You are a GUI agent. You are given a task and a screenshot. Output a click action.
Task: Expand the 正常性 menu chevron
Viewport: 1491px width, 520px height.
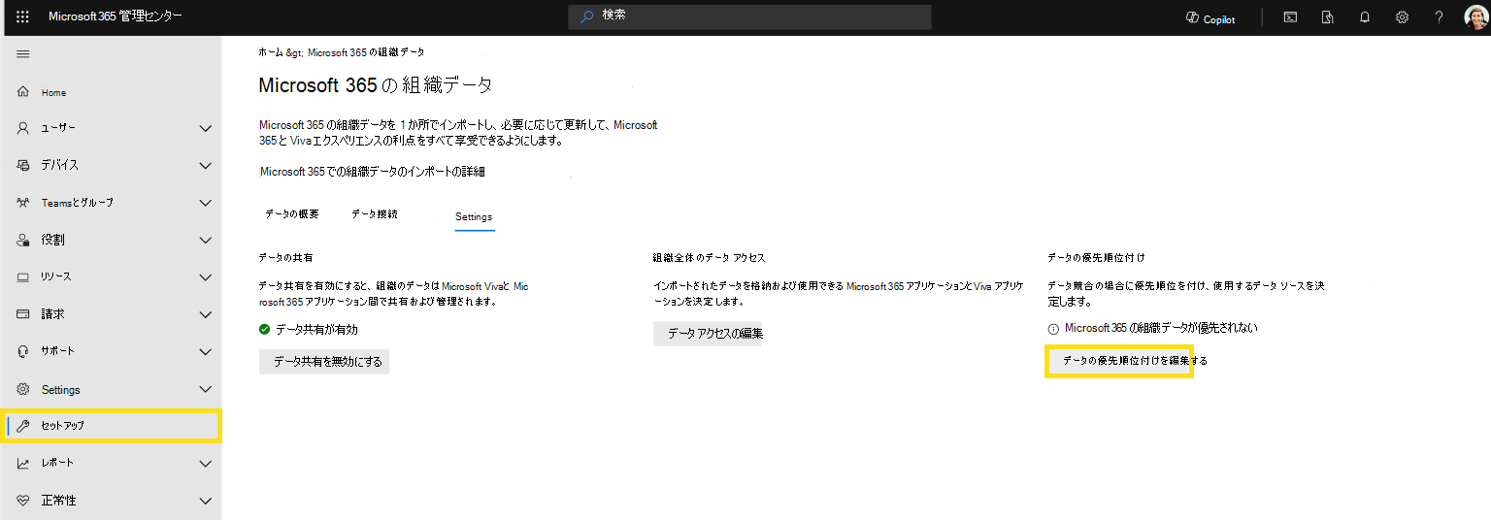(205, 501)
